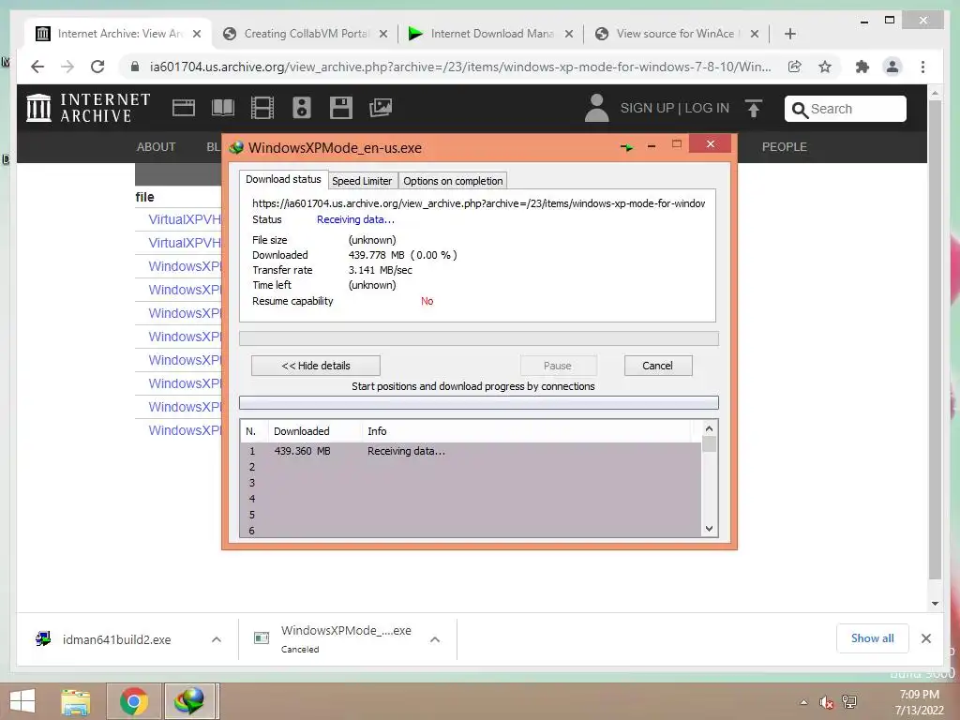960x720 pixels.
Task: Switch to View source for WinAce tab
Action: tap(679, 34)
